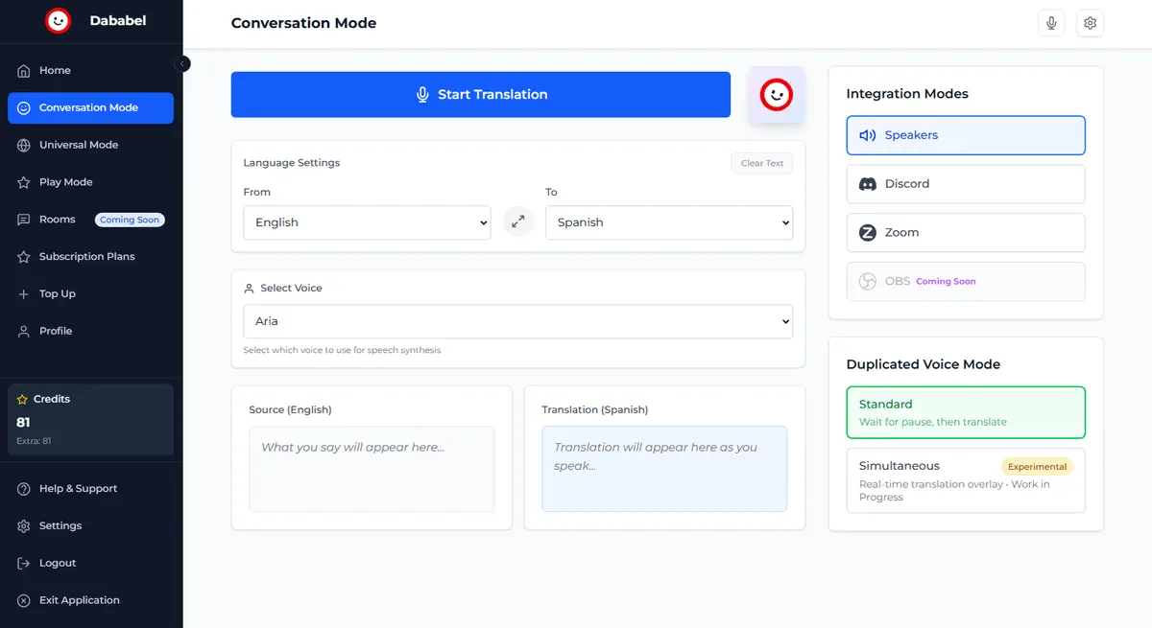Open the From language dropdown showing English
Screen dimensions: 1152x628
click(367, 222)
